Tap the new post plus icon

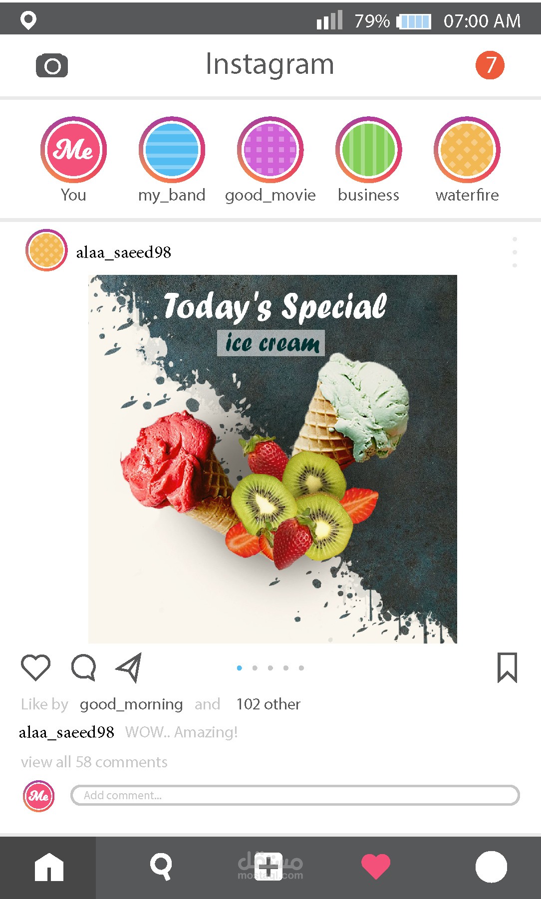click(269, 867)
